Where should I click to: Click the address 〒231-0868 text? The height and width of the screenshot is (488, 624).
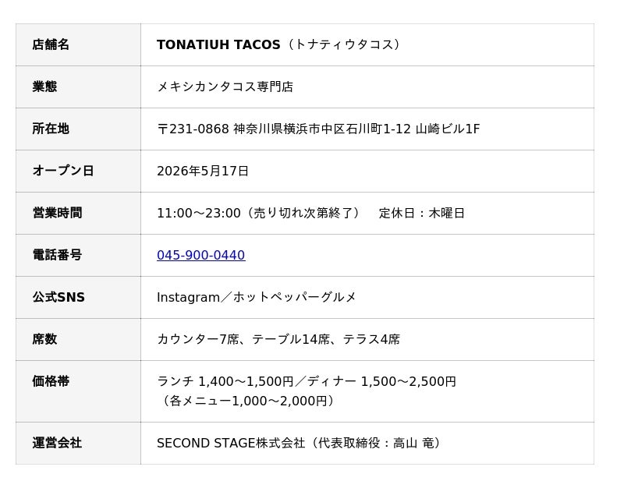193,129
